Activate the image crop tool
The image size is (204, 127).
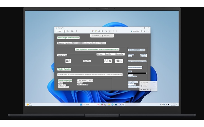click(x=106, y=31)
